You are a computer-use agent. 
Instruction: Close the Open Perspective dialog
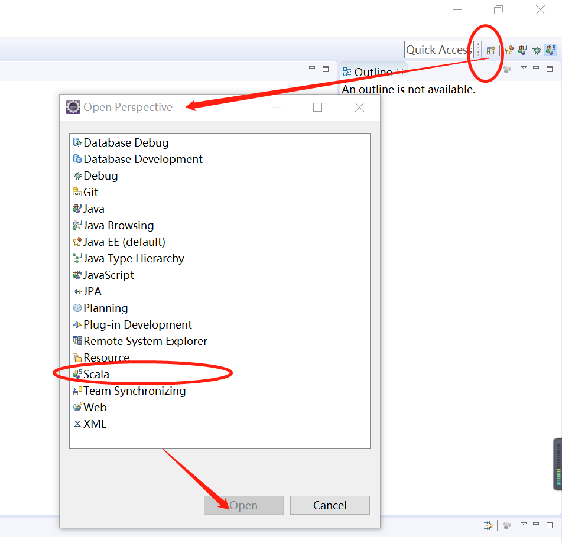pos(359,107)
